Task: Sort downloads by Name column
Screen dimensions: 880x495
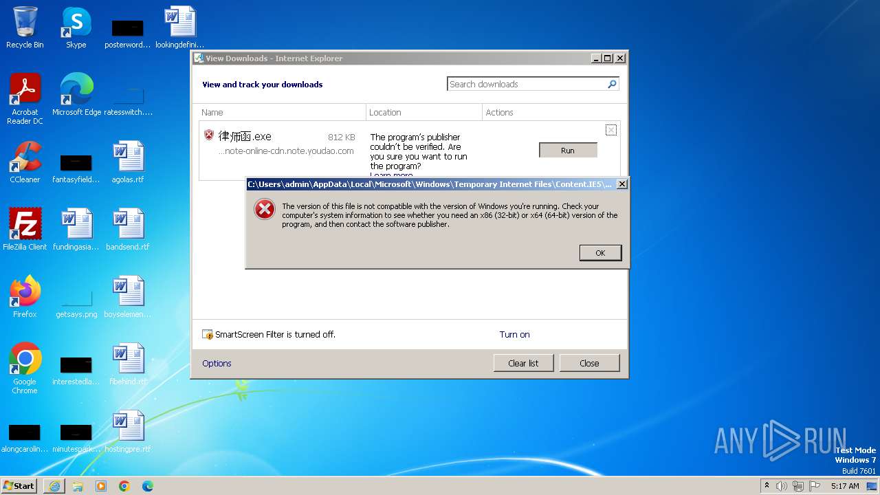Action: (282, 112)
